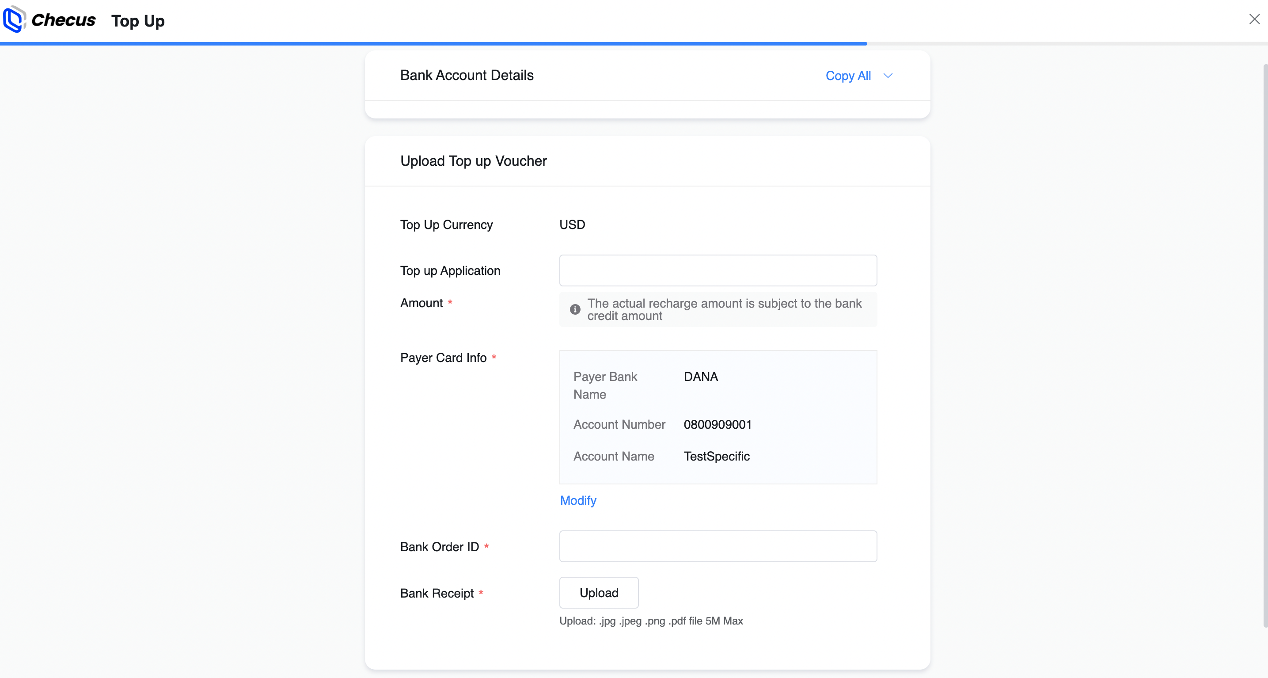Click the Modify link under payer info
Image resolution: width=1268 pixels, height=678 pixels.
click(x=578, y=500)
